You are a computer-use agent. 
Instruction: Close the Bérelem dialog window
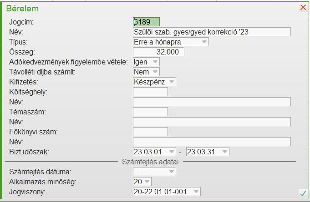303,7
